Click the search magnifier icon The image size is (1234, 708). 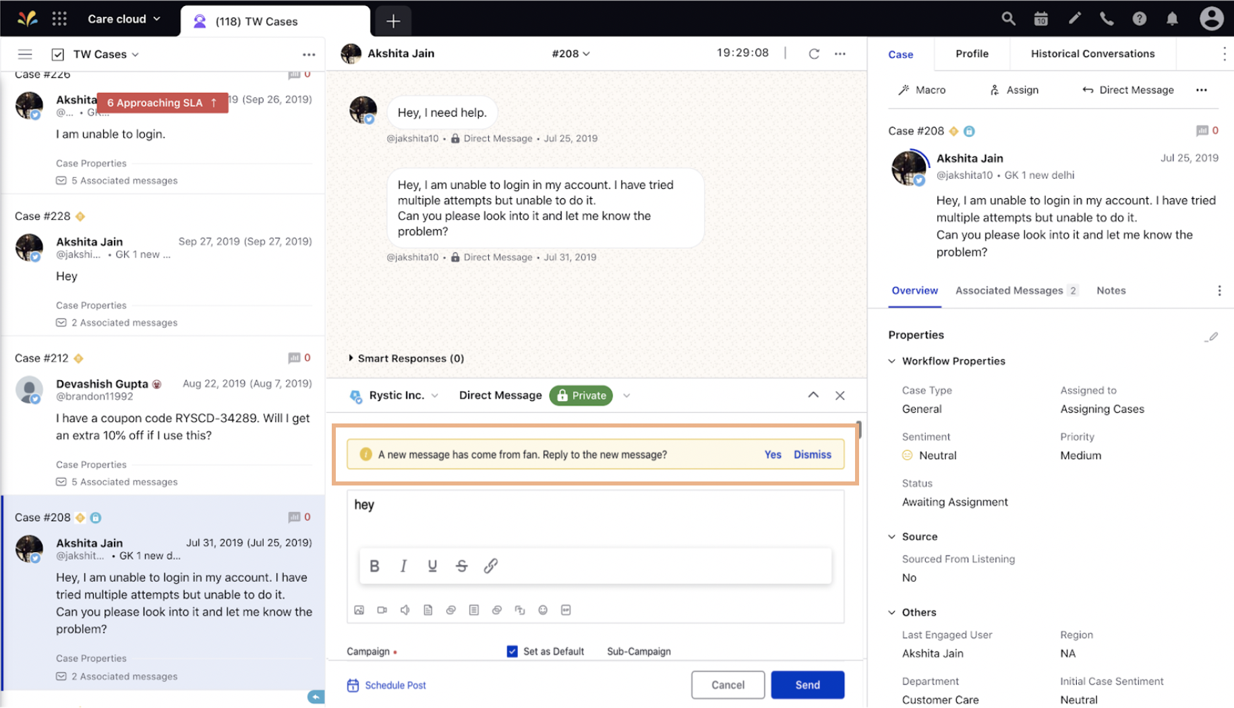1008,19
